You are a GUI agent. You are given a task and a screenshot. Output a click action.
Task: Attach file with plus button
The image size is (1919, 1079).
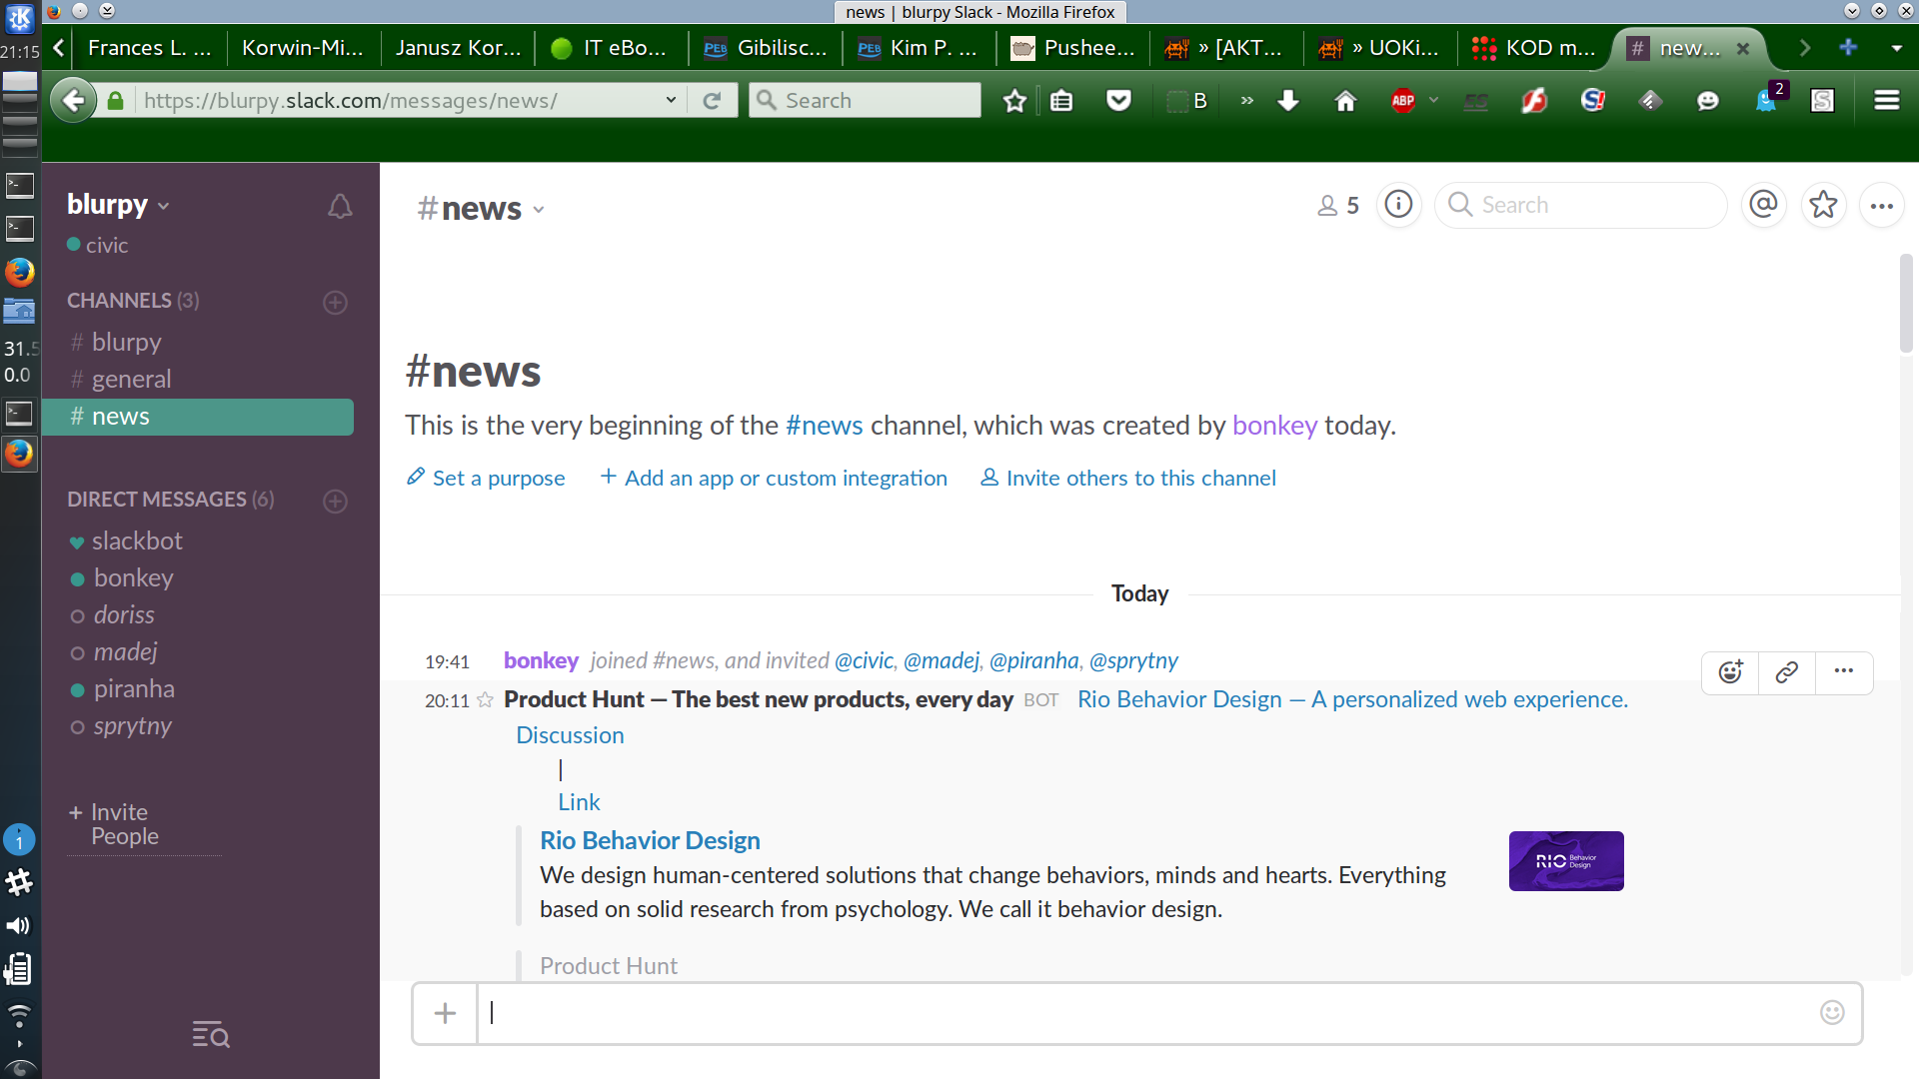click(445, 1013)
